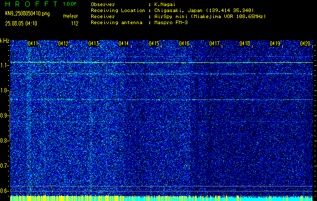
Task: Click the 0.8 frequency axis label
Action: pyautogui.click(x=4, y=141)
